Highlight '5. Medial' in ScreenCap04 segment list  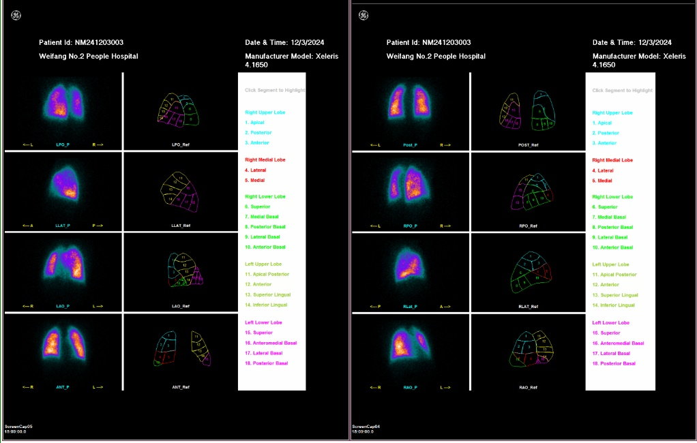point(602,181)
